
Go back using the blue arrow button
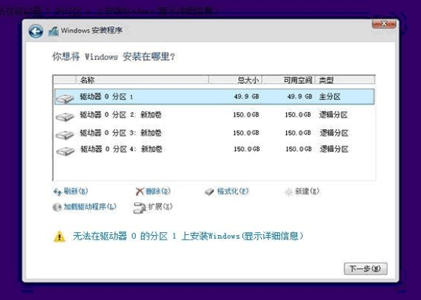tap(36, 31)
